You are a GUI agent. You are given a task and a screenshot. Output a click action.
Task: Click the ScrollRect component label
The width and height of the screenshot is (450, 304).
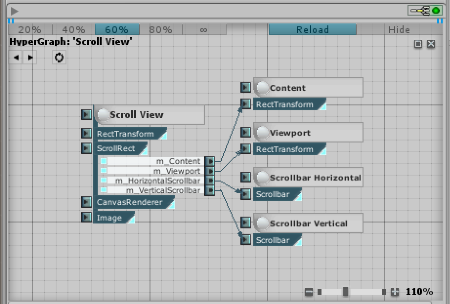pos(116,148)
